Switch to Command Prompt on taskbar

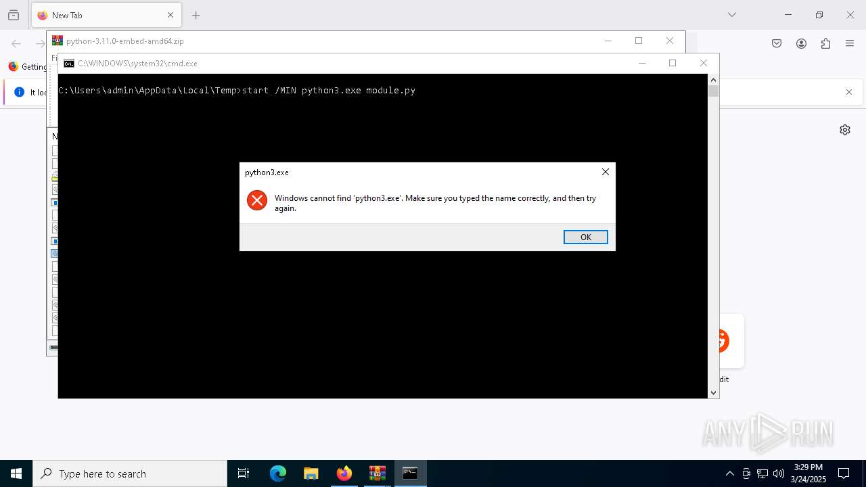pos(411,473)
